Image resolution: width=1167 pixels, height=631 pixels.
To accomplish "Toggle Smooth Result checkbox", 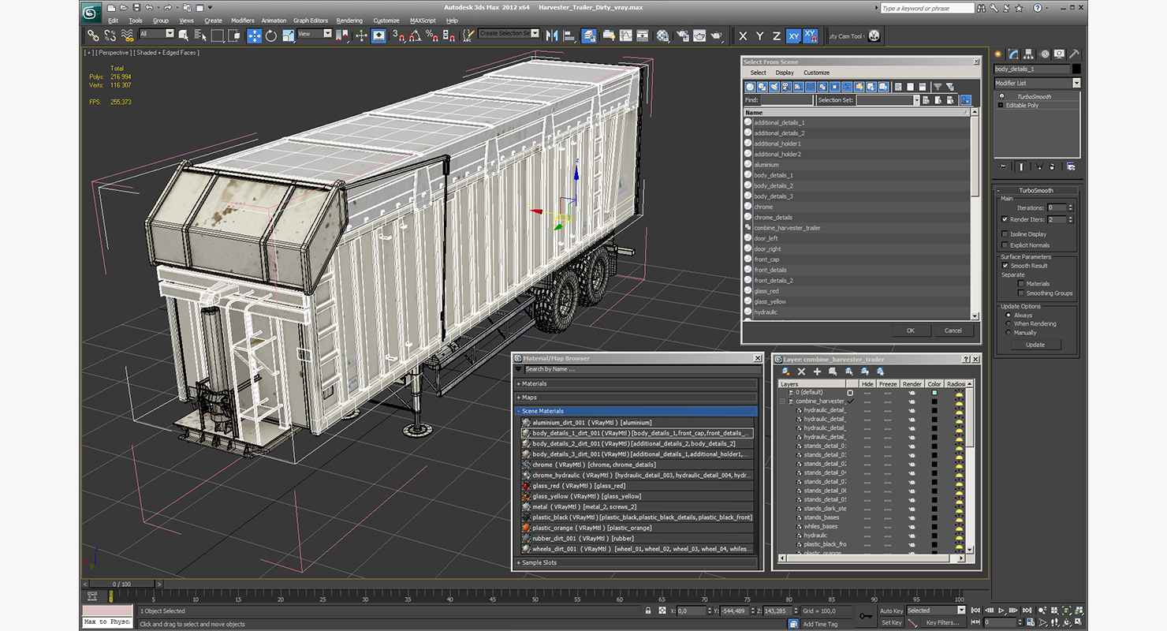I will click(x=1005, y=266).
